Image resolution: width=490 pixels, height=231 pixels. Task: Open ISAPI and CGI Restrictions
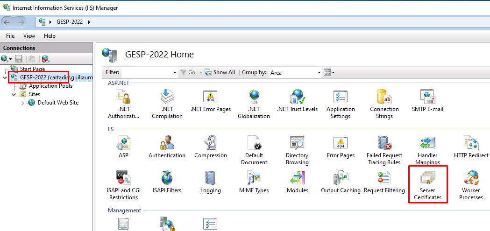(123, 185)
